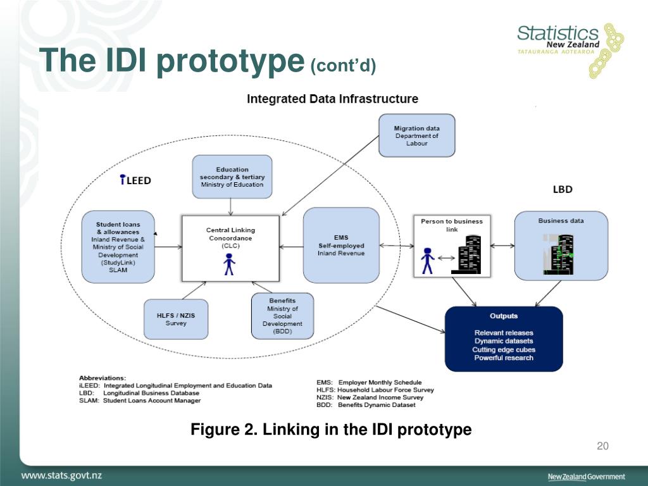648x486 pixels.
Task: Click the 'EMS: Employer Monthly Schedule' line
Action: 369,382
